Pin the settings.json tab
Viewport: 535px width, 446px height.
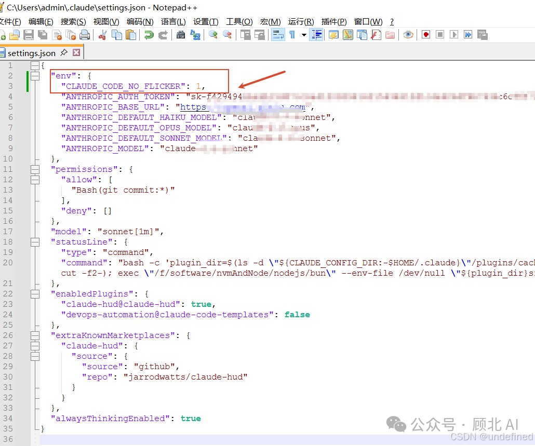[64, 52]
